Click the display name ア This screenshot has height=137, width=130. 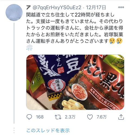(28, 7)
